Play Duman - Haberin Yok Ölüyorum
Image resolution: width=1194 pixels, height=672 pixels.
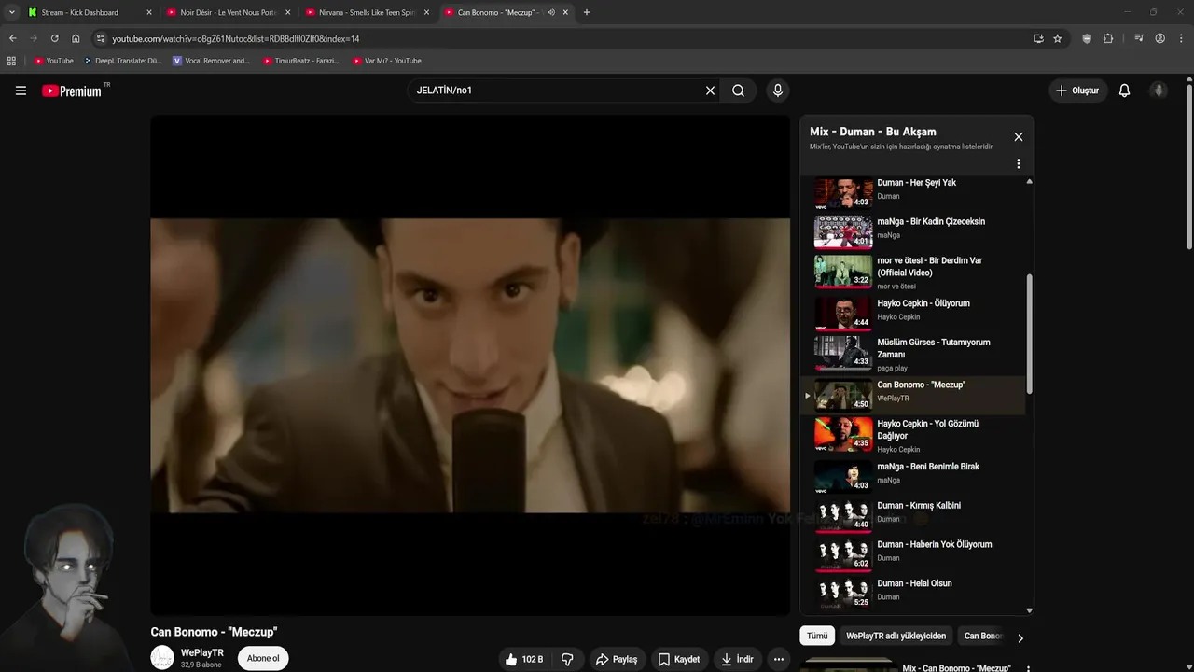click(914, 553)
